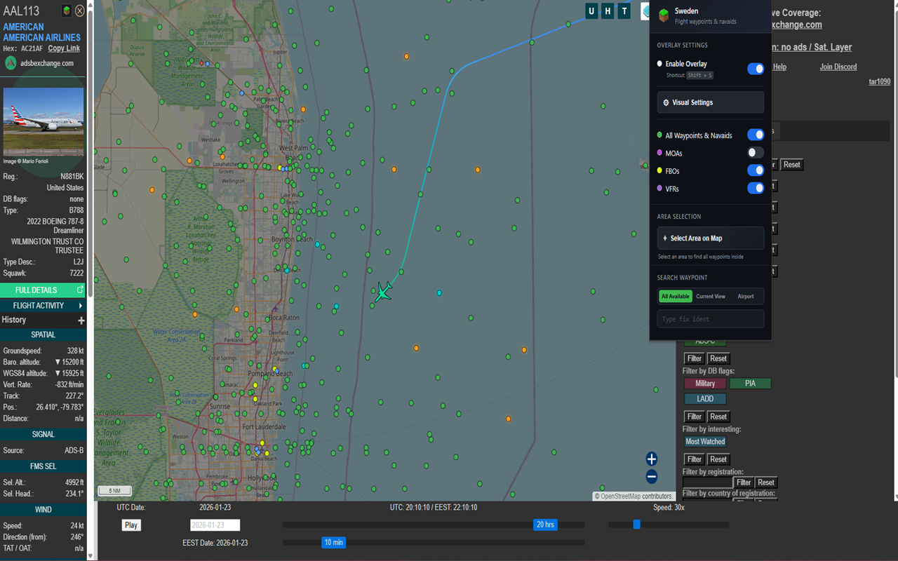898x561 pixels.
Task: Click the AAL113 airplane icon on the map
Action: pos(383,292)
